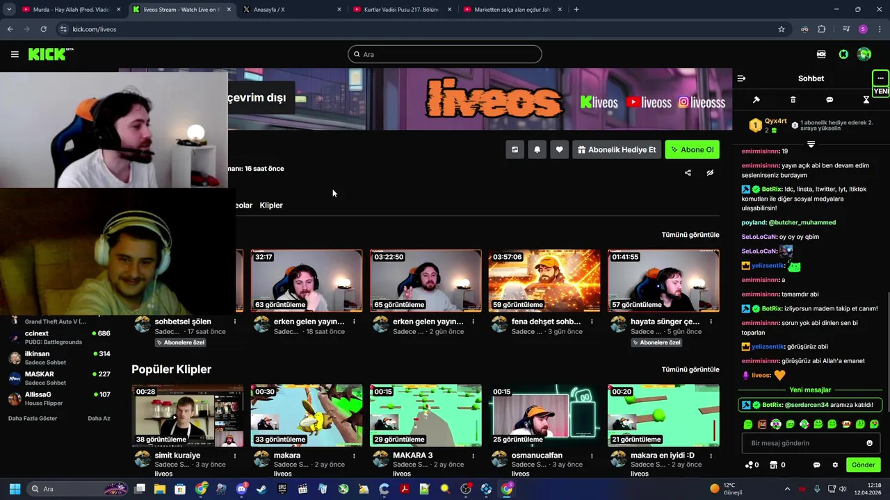Click the shop icon below the message box

773,465
